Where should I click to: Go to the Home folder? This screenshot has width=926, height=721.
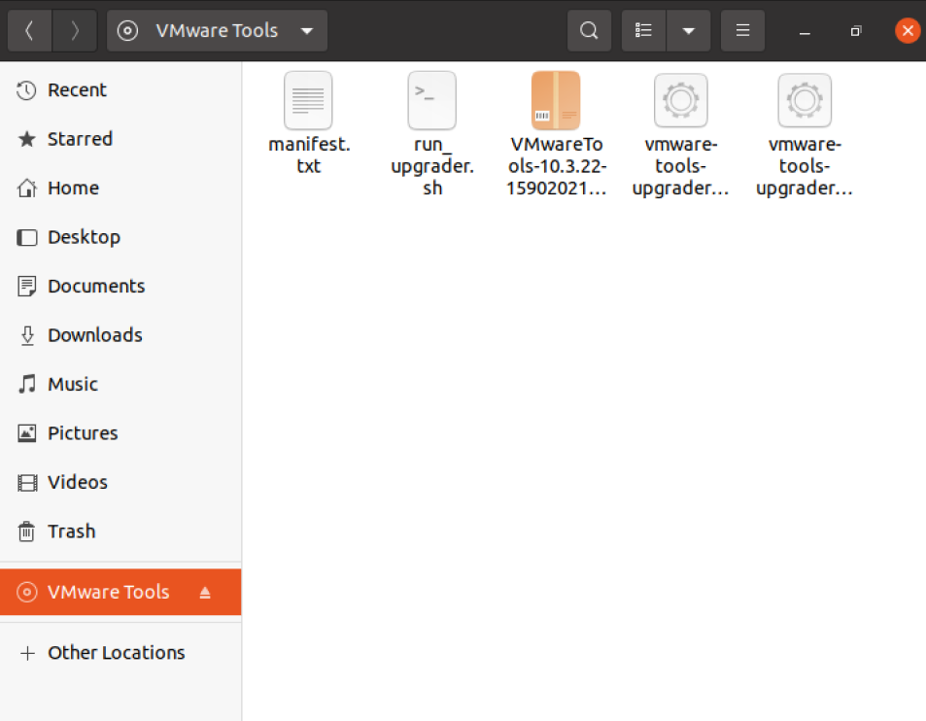point(73,189)
